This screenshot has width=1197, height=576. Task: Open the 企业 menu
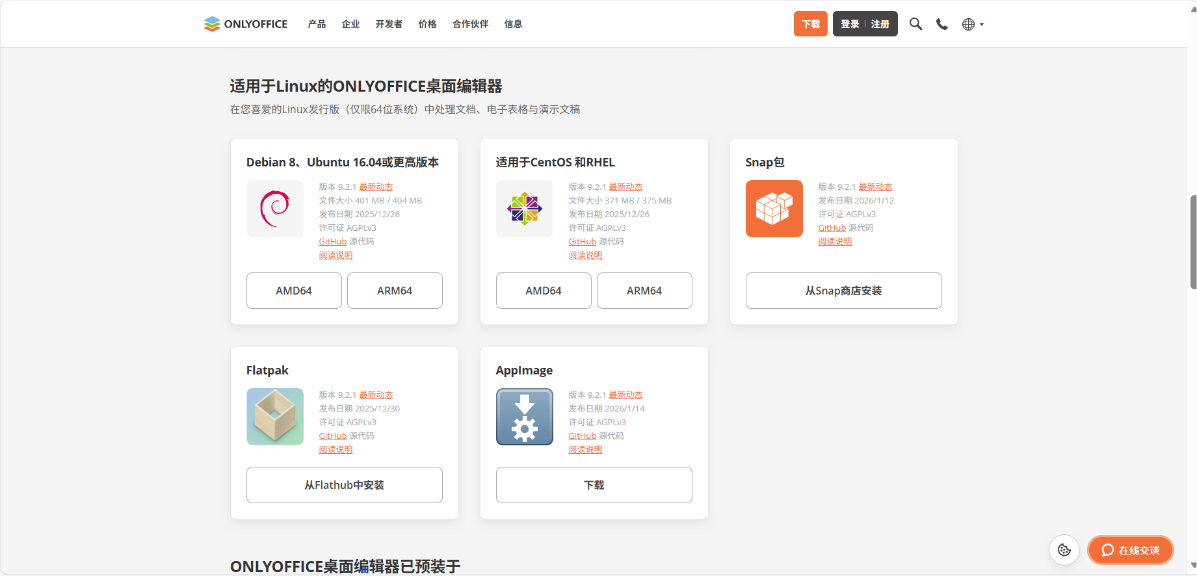tap(350, 24)
